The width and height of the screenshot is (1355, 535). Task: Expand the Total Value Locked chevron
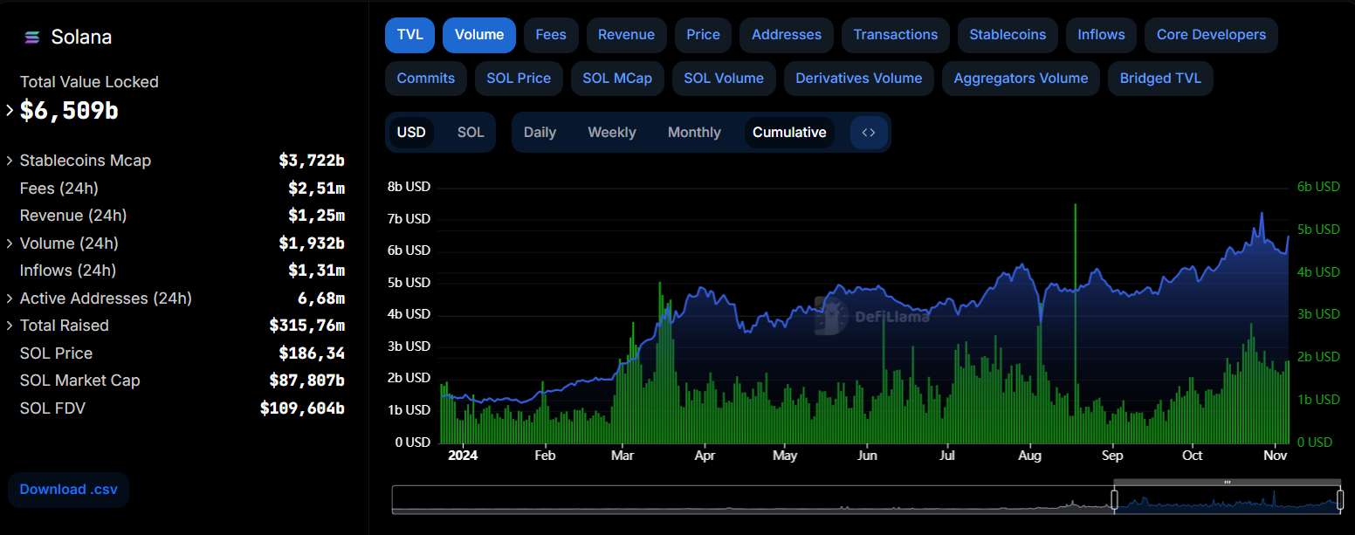[x=10, y=111]
